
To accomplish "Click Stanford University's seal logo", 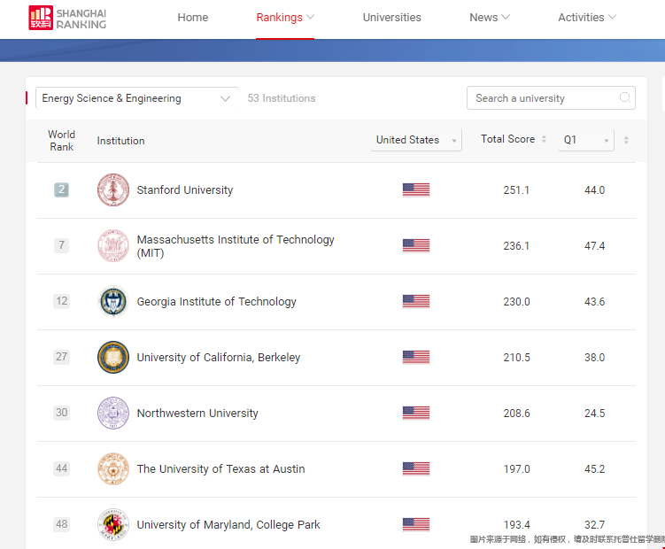I will pyautogui.click(x=113, y=189).
